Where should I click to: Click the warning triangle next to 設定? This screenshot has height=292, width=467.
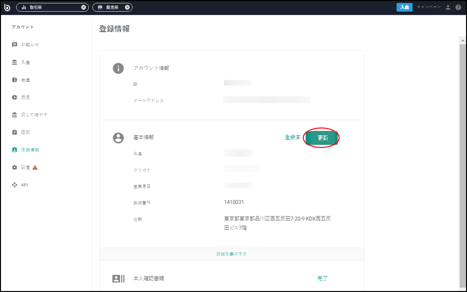click(x=35, y=167)
